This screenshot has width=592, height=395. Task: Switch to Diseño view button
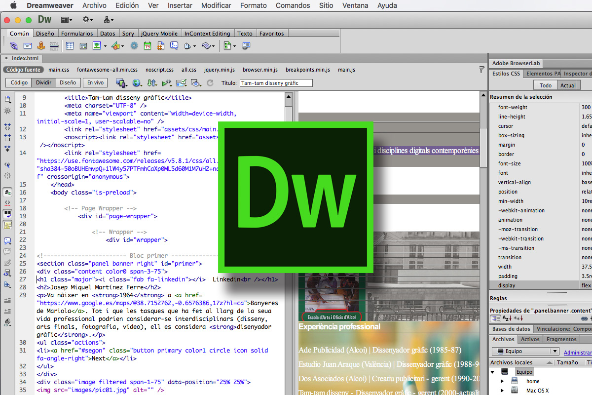coord(68,83)
